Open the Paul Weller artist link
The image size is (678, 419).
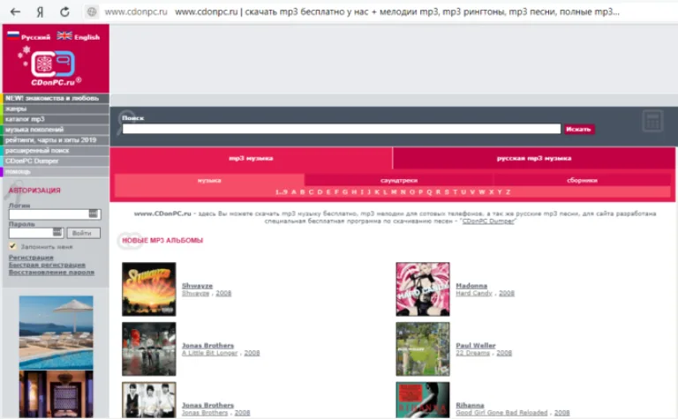click(476, 346)
